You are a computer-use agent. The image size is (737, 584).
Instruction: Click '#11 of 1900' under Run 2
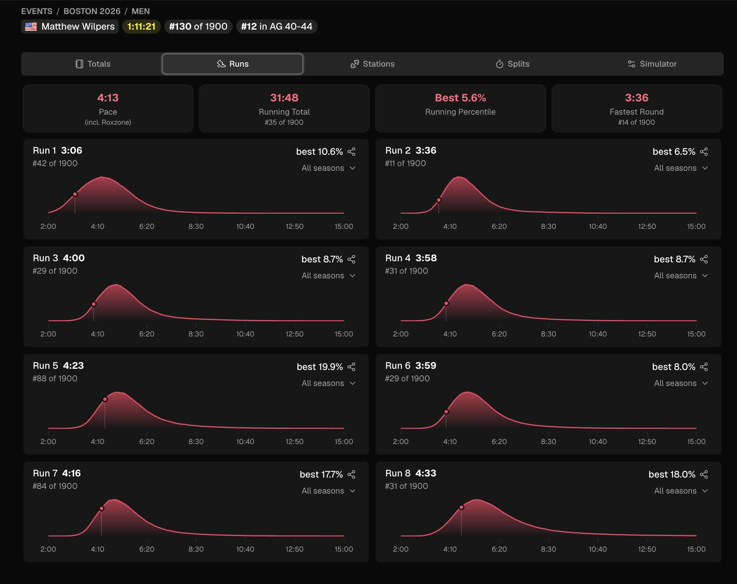(x=406, y=163)
